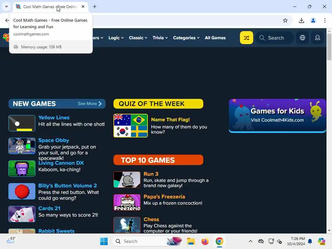Open Run 3 game link
Viewport: 332px width, 249px height.
coord(151,174)
